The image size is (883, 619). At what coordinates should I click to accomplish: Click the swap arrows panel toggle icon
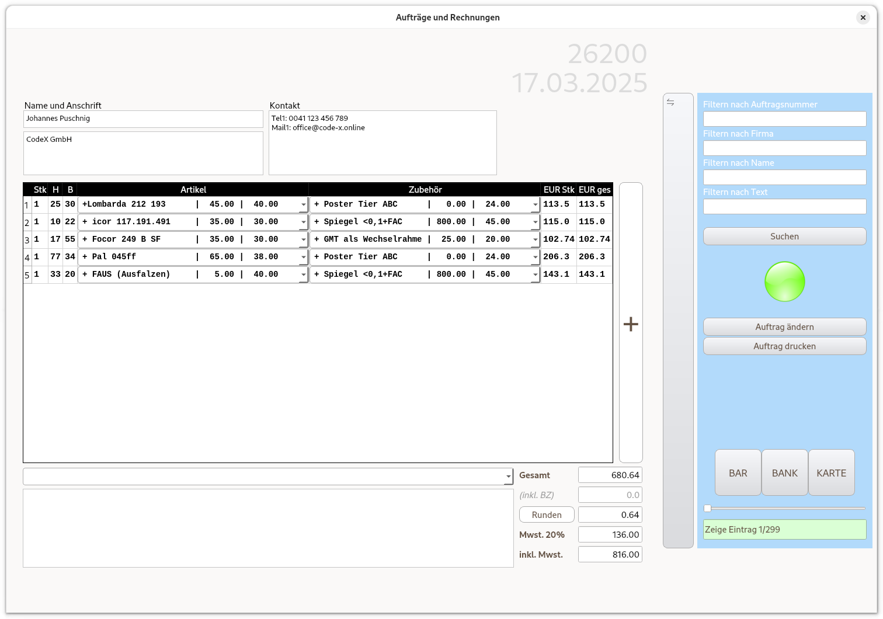tap(670, 102)
